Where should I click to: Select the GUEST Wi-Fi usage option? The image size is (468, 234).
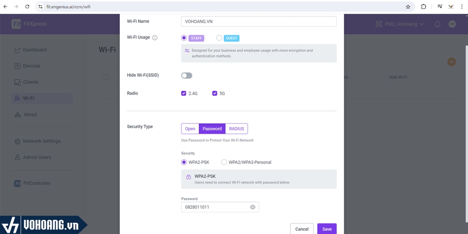(219, 38)
